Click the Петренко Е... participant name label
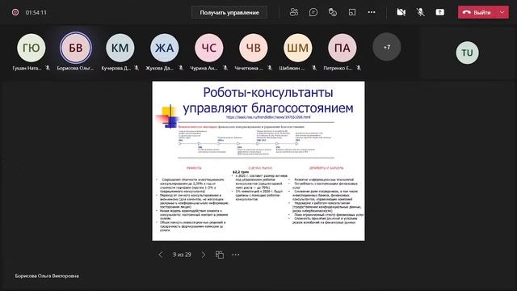The width and height of the screenshot is (517, 291). tap(338, 68)
